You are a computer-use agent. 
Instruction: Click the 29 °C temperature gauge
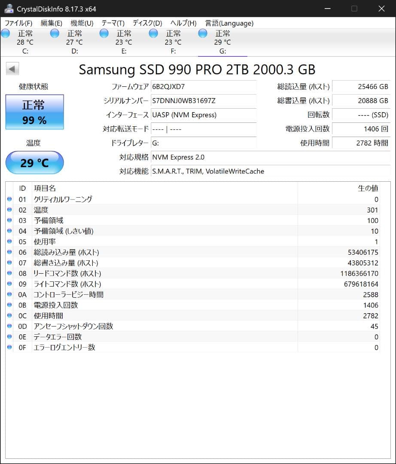(x=34, y=162)
